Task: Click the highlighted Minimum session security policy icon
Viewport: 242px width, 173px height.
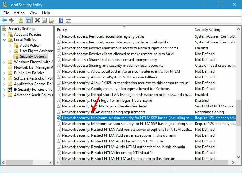Action: [x=59, y=118]
